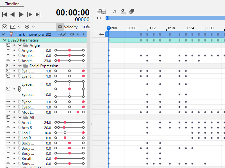Toggle visibility eye on mark_movie_pro_t02 track
225x168 pixels.
click(x=72, y=34)
